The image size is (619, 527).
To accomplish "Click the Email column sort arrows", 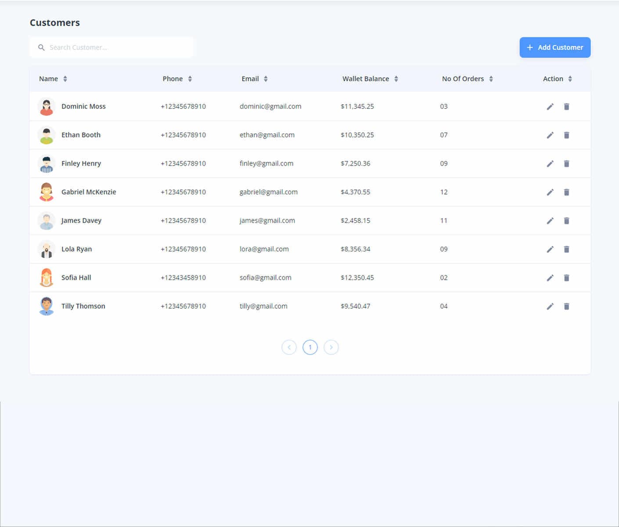I will [266, 79].
